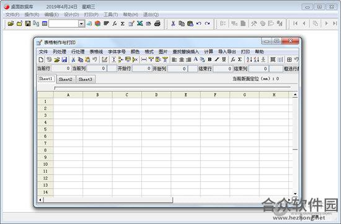Click the 结束列 value field
341x224 pixels.
[x=259, y=69]
